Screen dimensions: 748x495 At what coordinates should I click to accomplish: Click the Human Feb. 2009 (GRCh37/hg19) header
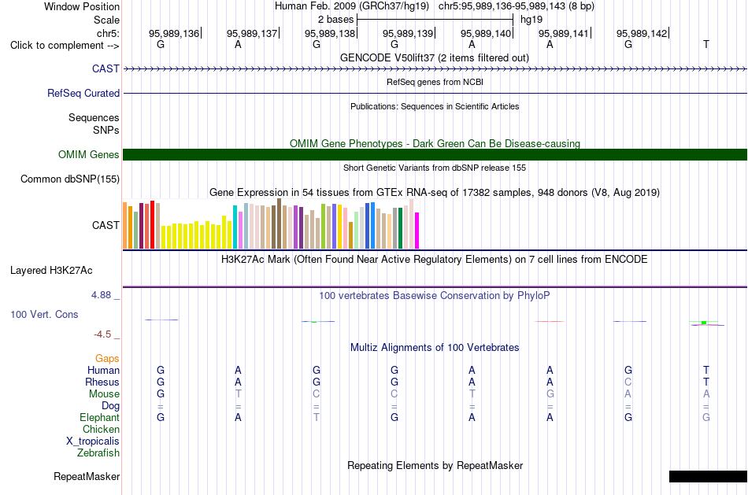352,6
